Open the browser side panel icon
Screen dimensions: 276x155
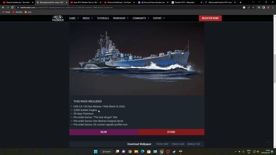click(x=263, y=8)
